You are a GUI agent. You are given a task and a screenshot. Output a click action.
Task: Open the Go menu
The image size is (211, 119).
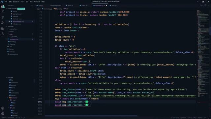(x=27, y=2)
